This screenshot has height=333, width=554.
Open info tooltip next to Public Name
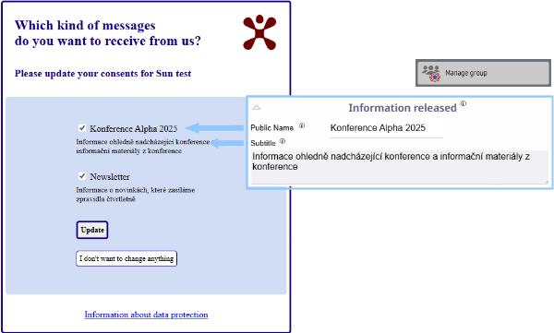click(302, 125)
